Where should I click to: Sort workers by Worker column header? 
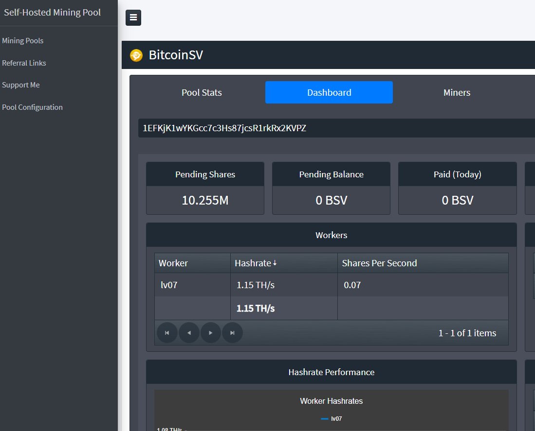pyautogui.click(x=192, y=263)
